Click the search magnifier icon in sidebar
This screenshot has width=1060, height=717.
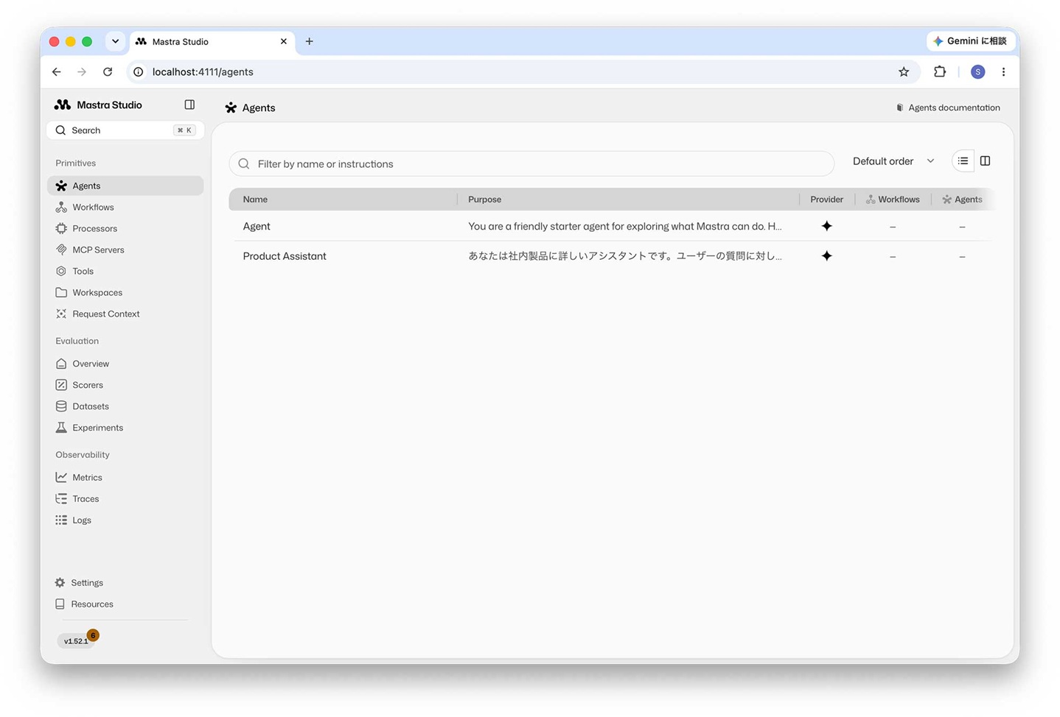coord(60,130)
